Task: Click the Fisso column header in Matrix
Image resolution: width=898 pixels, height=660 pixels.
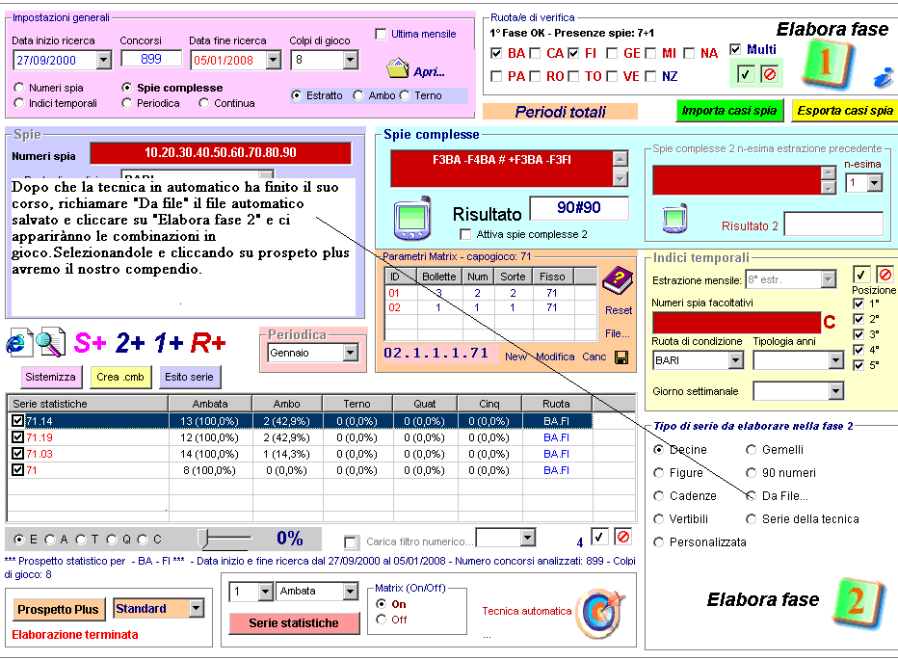Action: [x=552, y=277]
